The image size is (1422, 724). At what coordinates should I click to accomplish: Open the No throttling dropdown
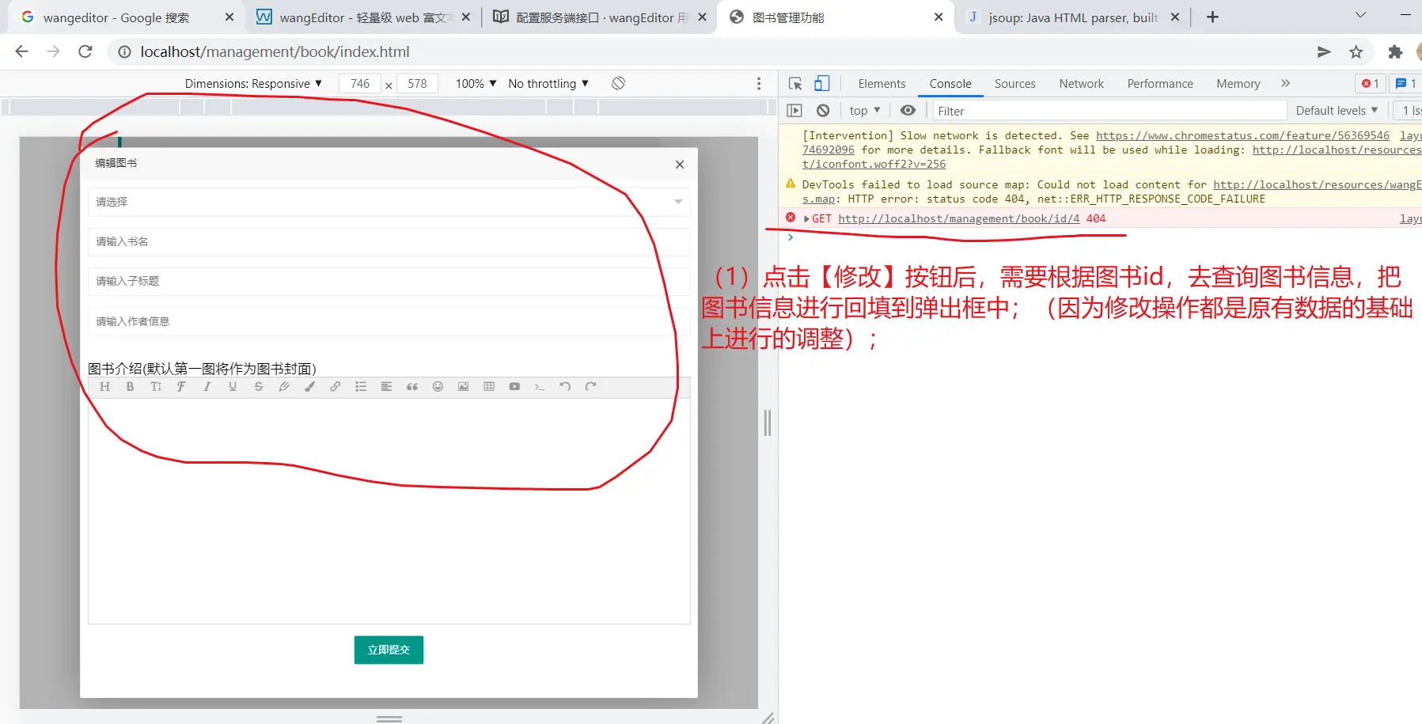548,84
